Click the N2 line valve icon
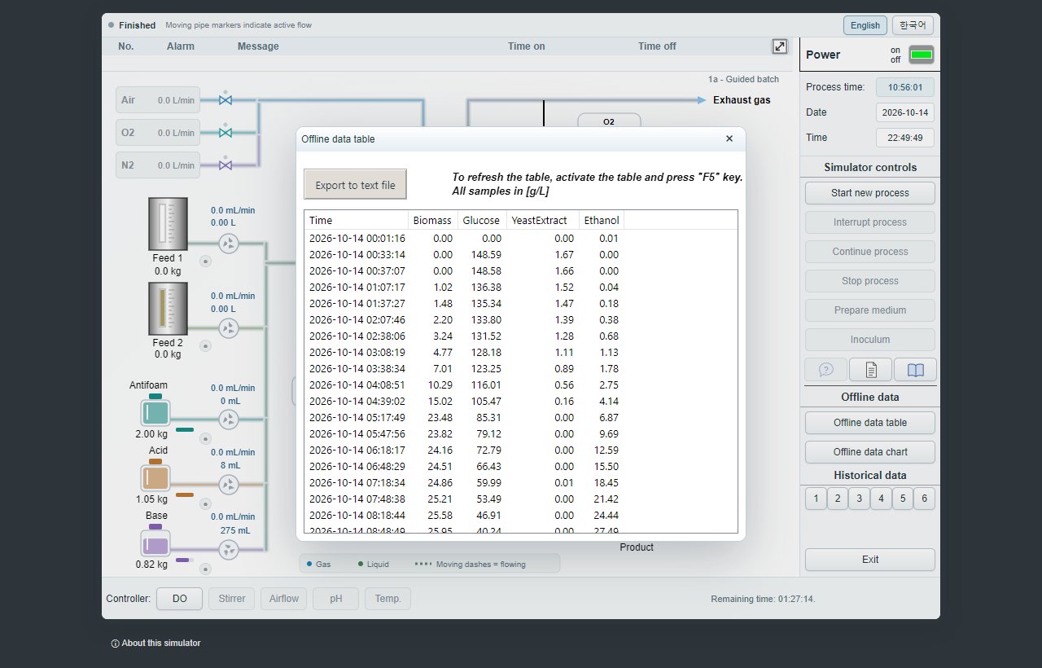Screen dimensions: 1042x668 tap(225, 165)
